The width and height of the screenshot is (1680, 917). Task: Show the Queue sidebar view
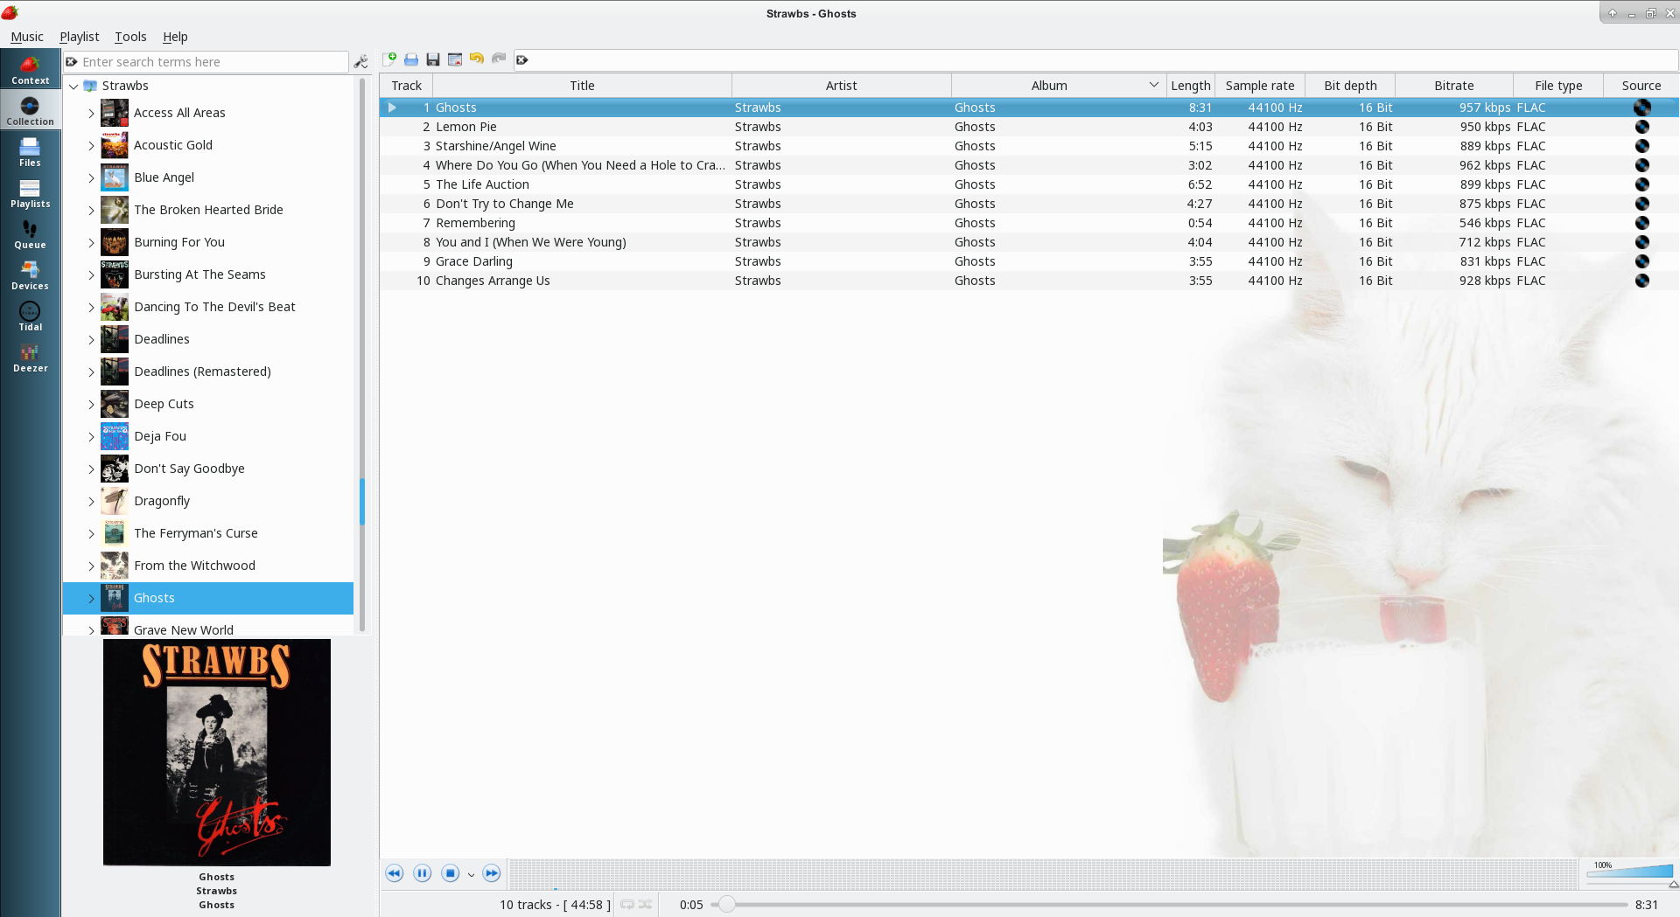[x=31, y=234]
